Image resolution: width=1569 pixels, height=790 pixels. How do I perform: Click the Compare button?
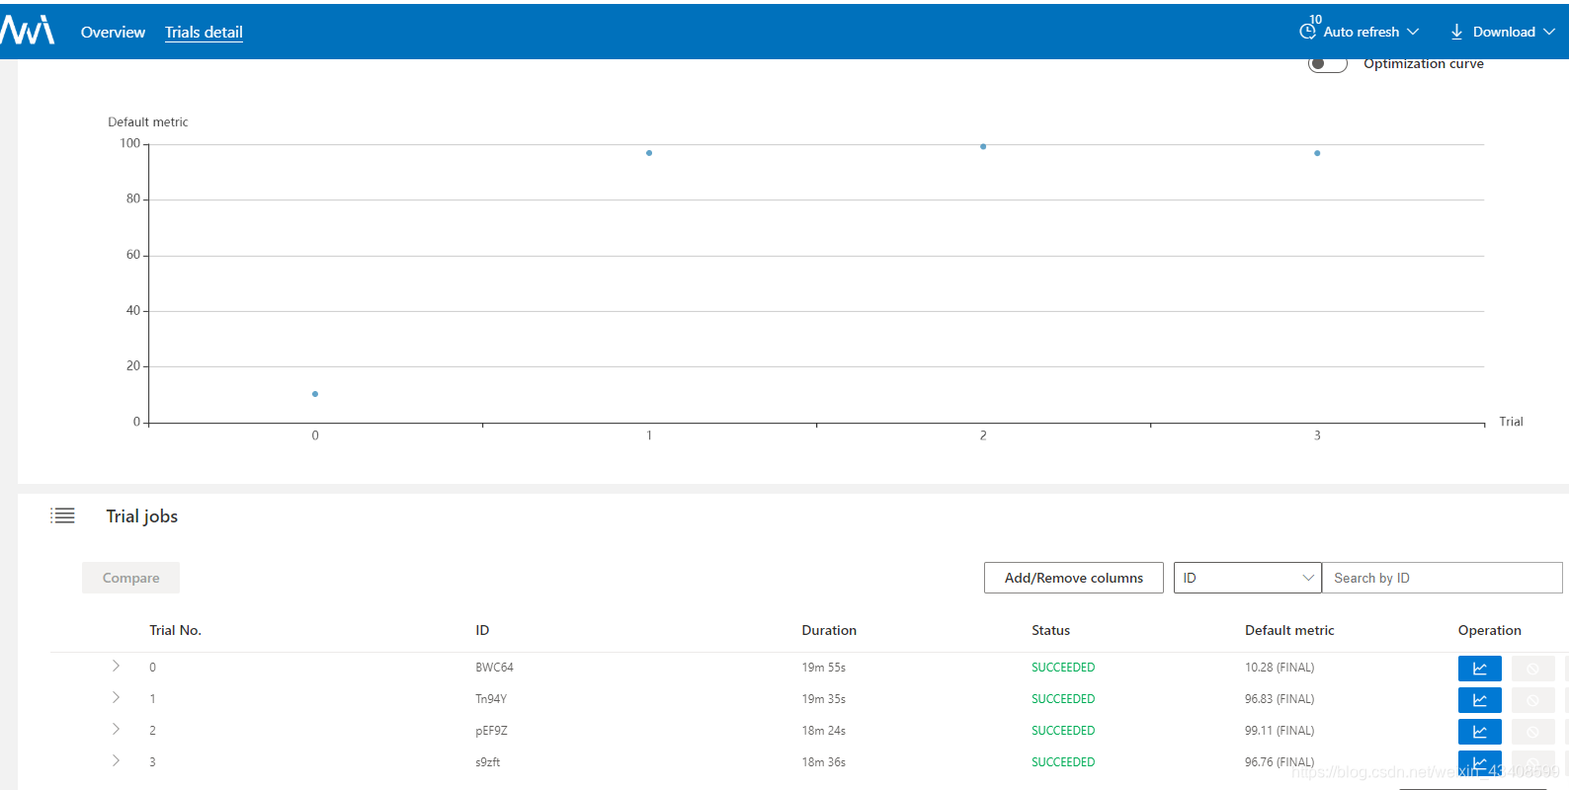click(x=130, y=578)
